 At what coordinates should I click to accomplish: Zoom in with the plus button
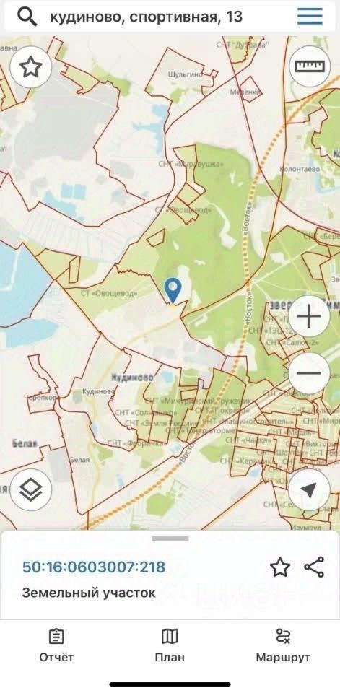[x=309, y=317]
